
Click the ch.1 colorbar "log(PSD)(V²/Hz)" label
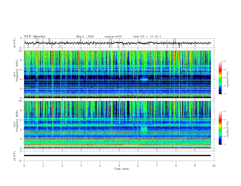tap(228, 79)
